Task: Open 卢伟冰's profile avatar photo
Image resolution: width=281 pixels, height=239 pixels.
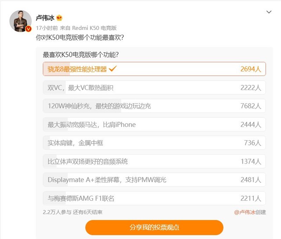Action: tap(20, 21)
